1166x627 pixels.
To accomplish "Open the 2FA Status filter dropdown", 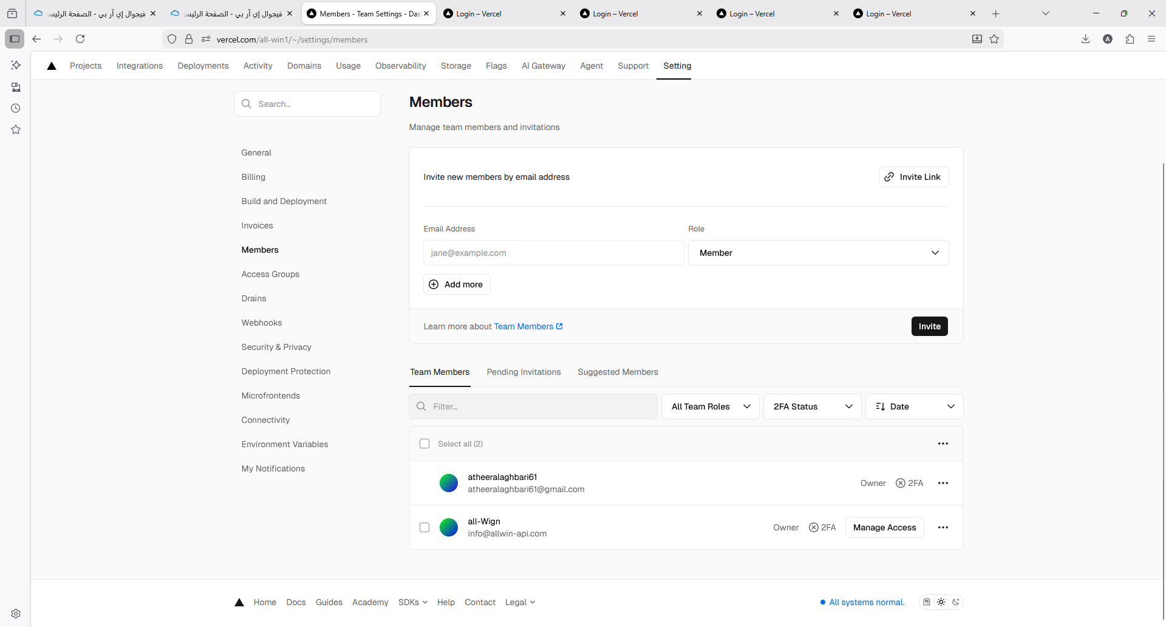I will (x=812, y=406).
